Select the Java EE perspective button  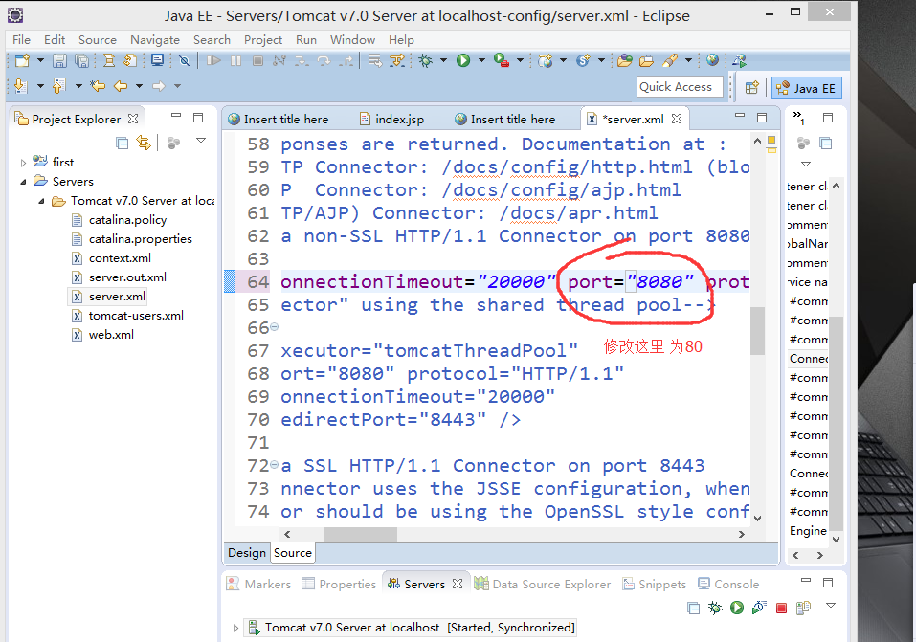pos(807,88)
